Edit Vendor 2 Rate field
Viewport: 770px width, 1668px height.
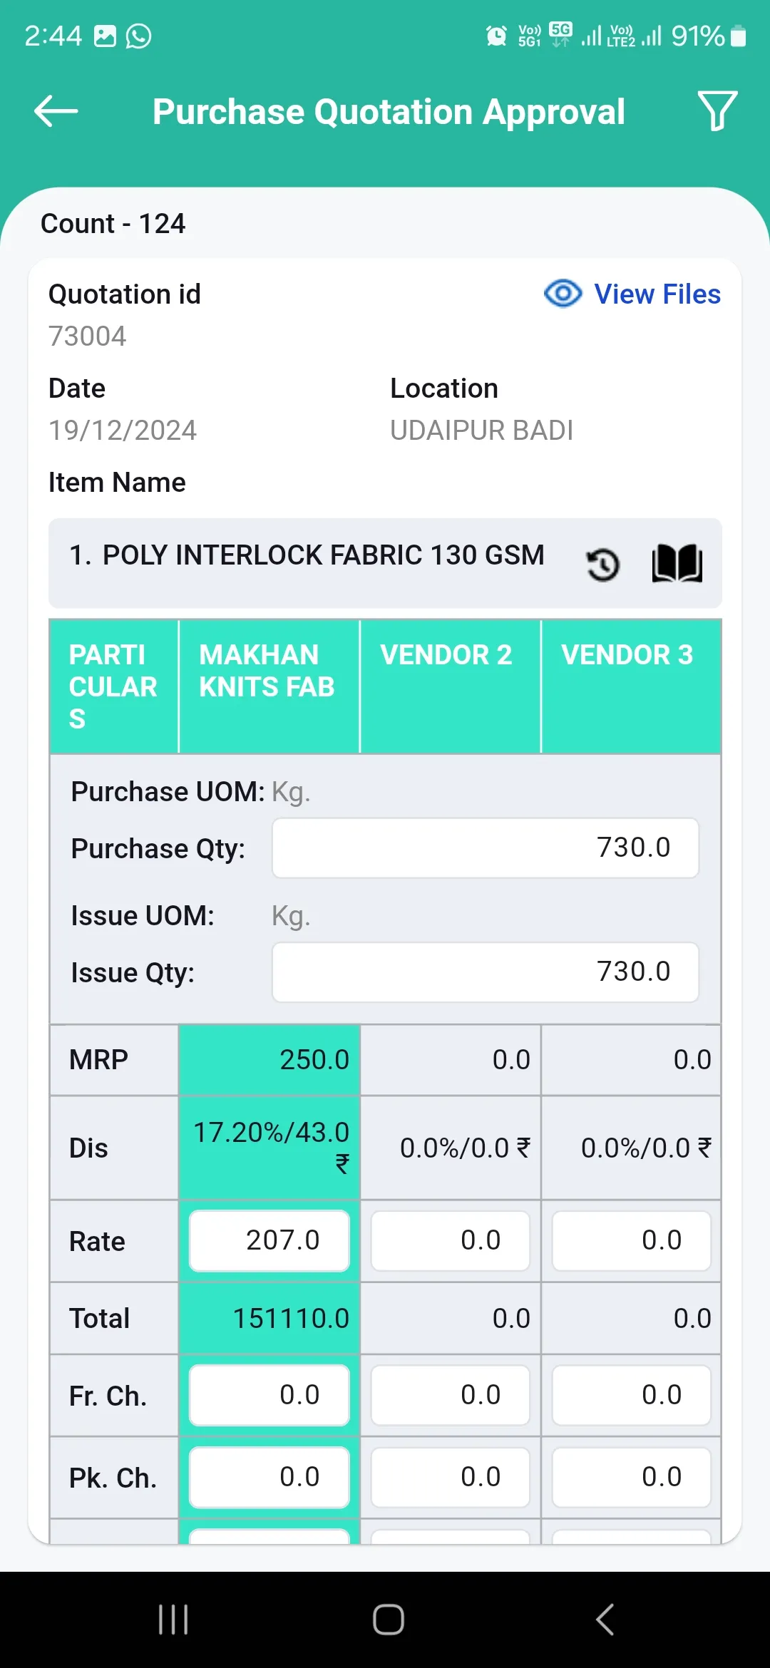coord(451,1241)
